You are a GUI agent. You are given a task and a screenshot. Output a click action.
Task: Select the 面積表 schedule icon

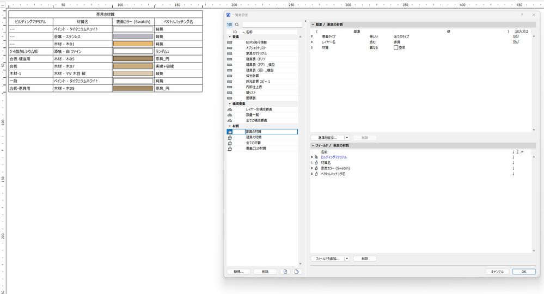230,98
